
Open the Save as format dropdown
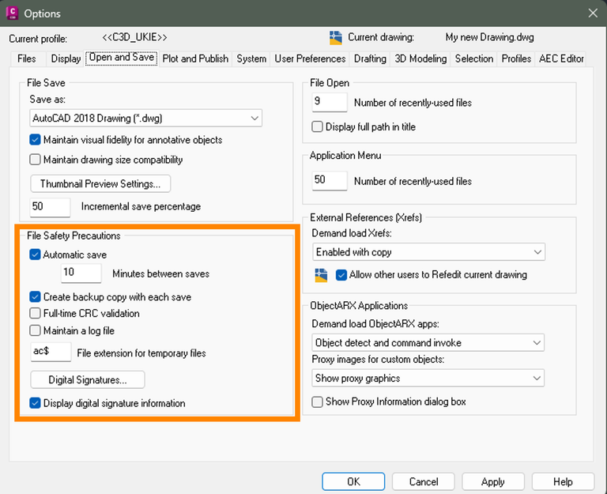146,118
